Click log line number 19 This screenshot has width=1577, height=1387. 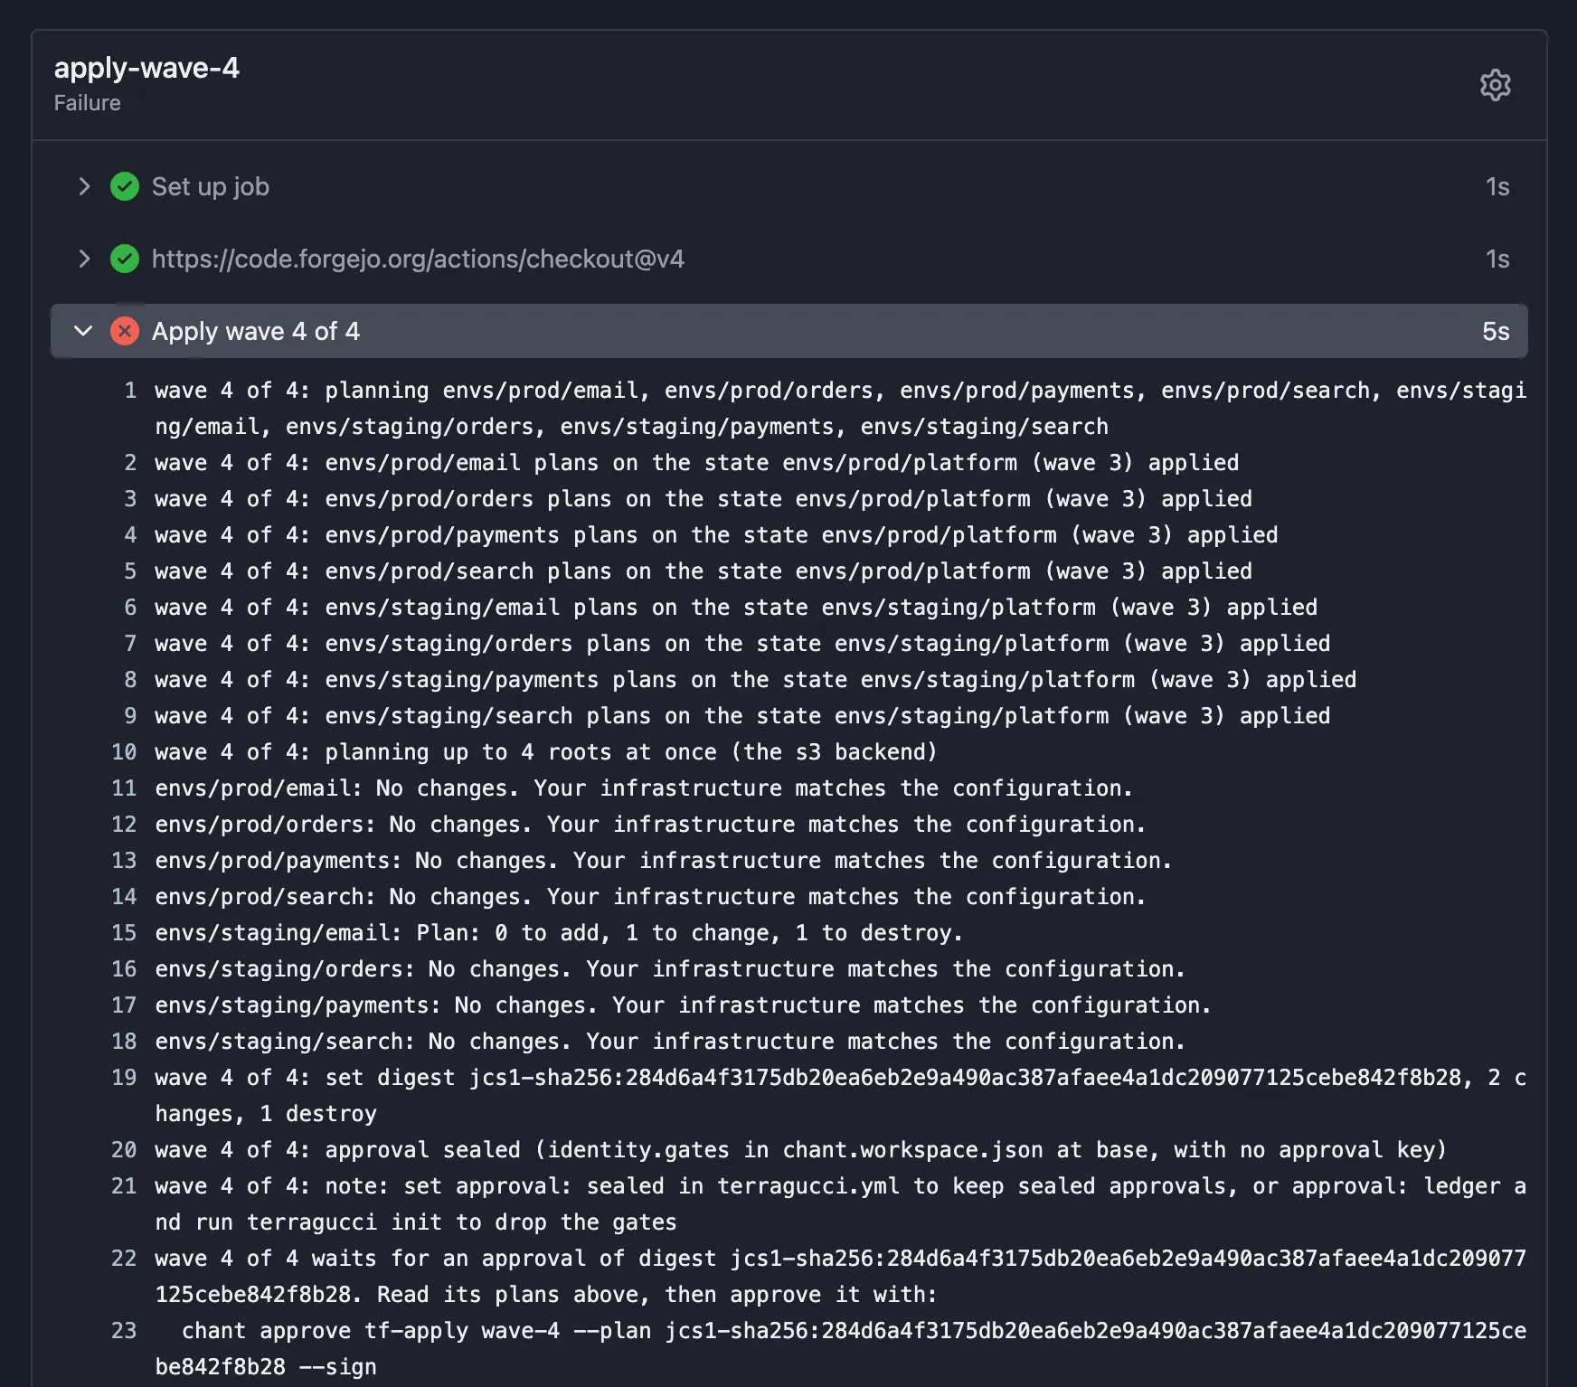pyautogui.click(x=124, y=1078)
